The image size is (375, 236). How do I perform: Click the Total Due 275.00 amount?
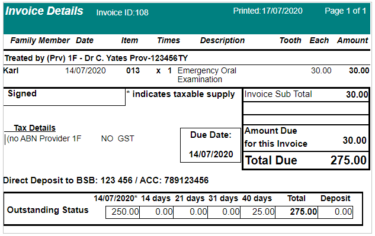(348, 160)
